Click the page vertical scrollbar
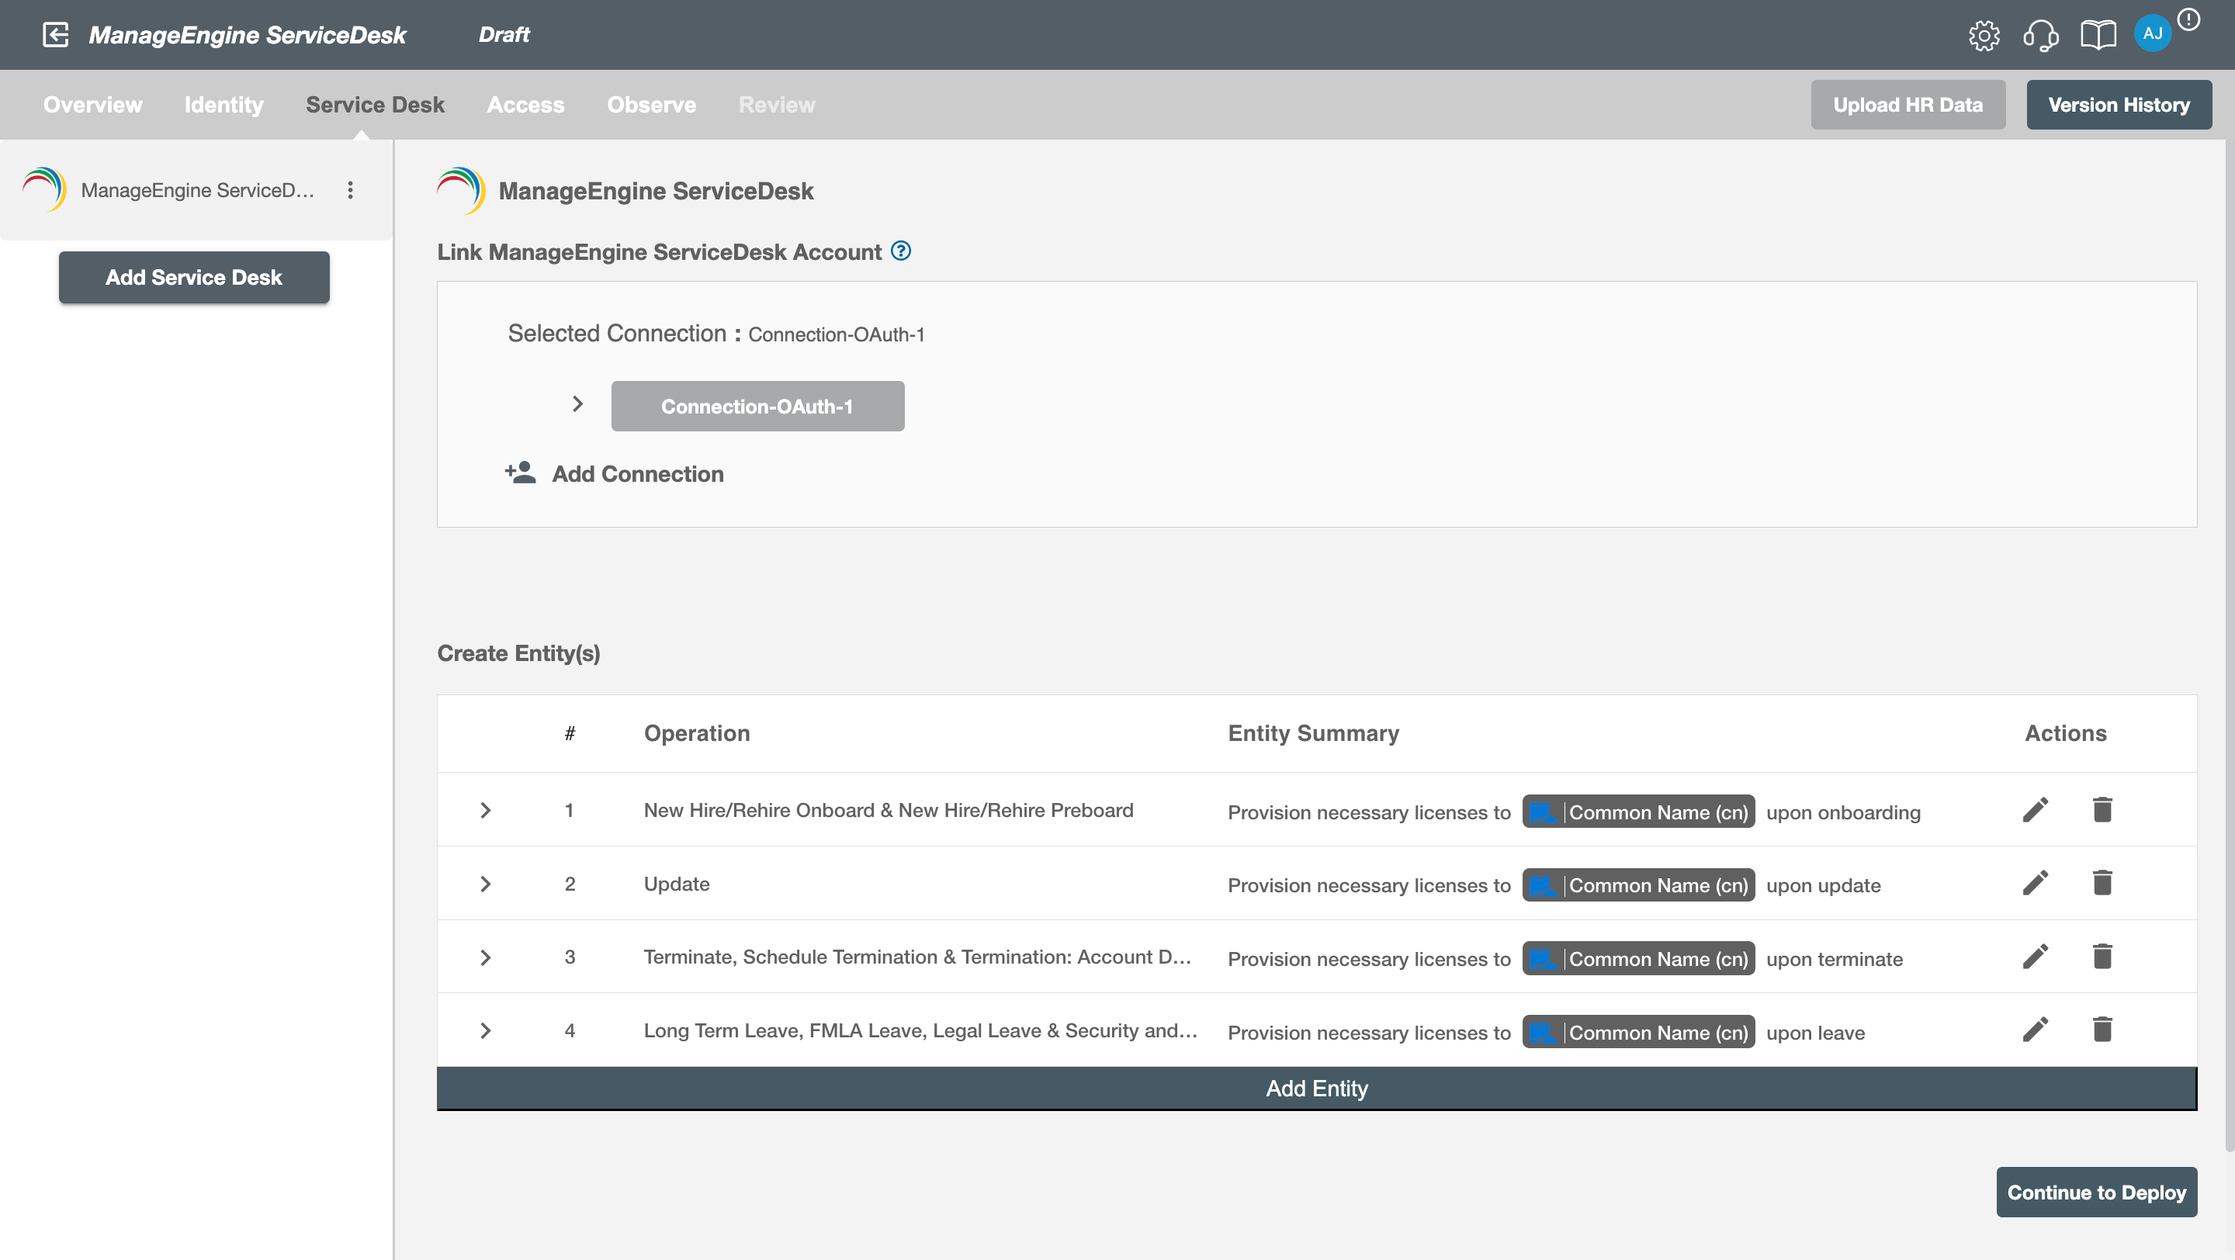 click(2228, 646)
